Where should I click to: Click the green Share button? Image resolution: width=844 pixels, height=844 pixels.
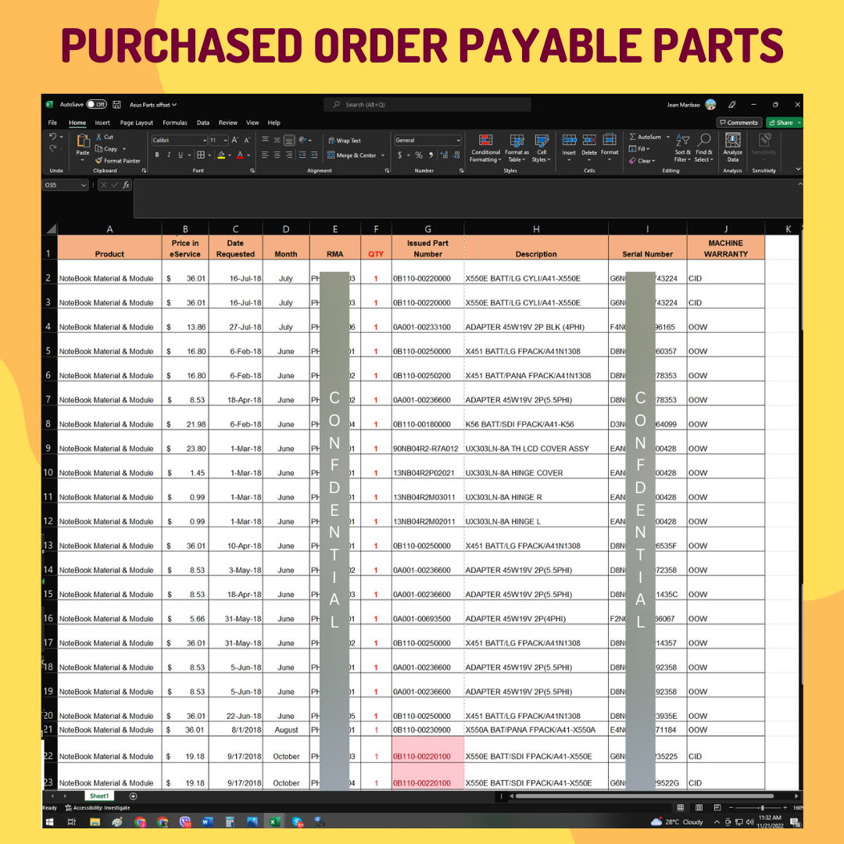[x=785, y=123]
